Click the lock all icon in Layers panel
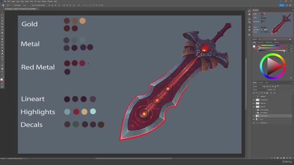This screenshot has width=294, height=165. 267,93
